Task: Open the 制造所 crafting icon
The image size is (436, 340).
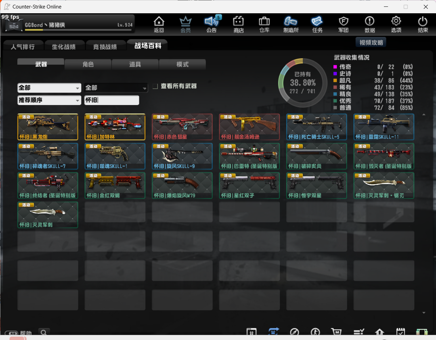Action: (x=291, y=25)
